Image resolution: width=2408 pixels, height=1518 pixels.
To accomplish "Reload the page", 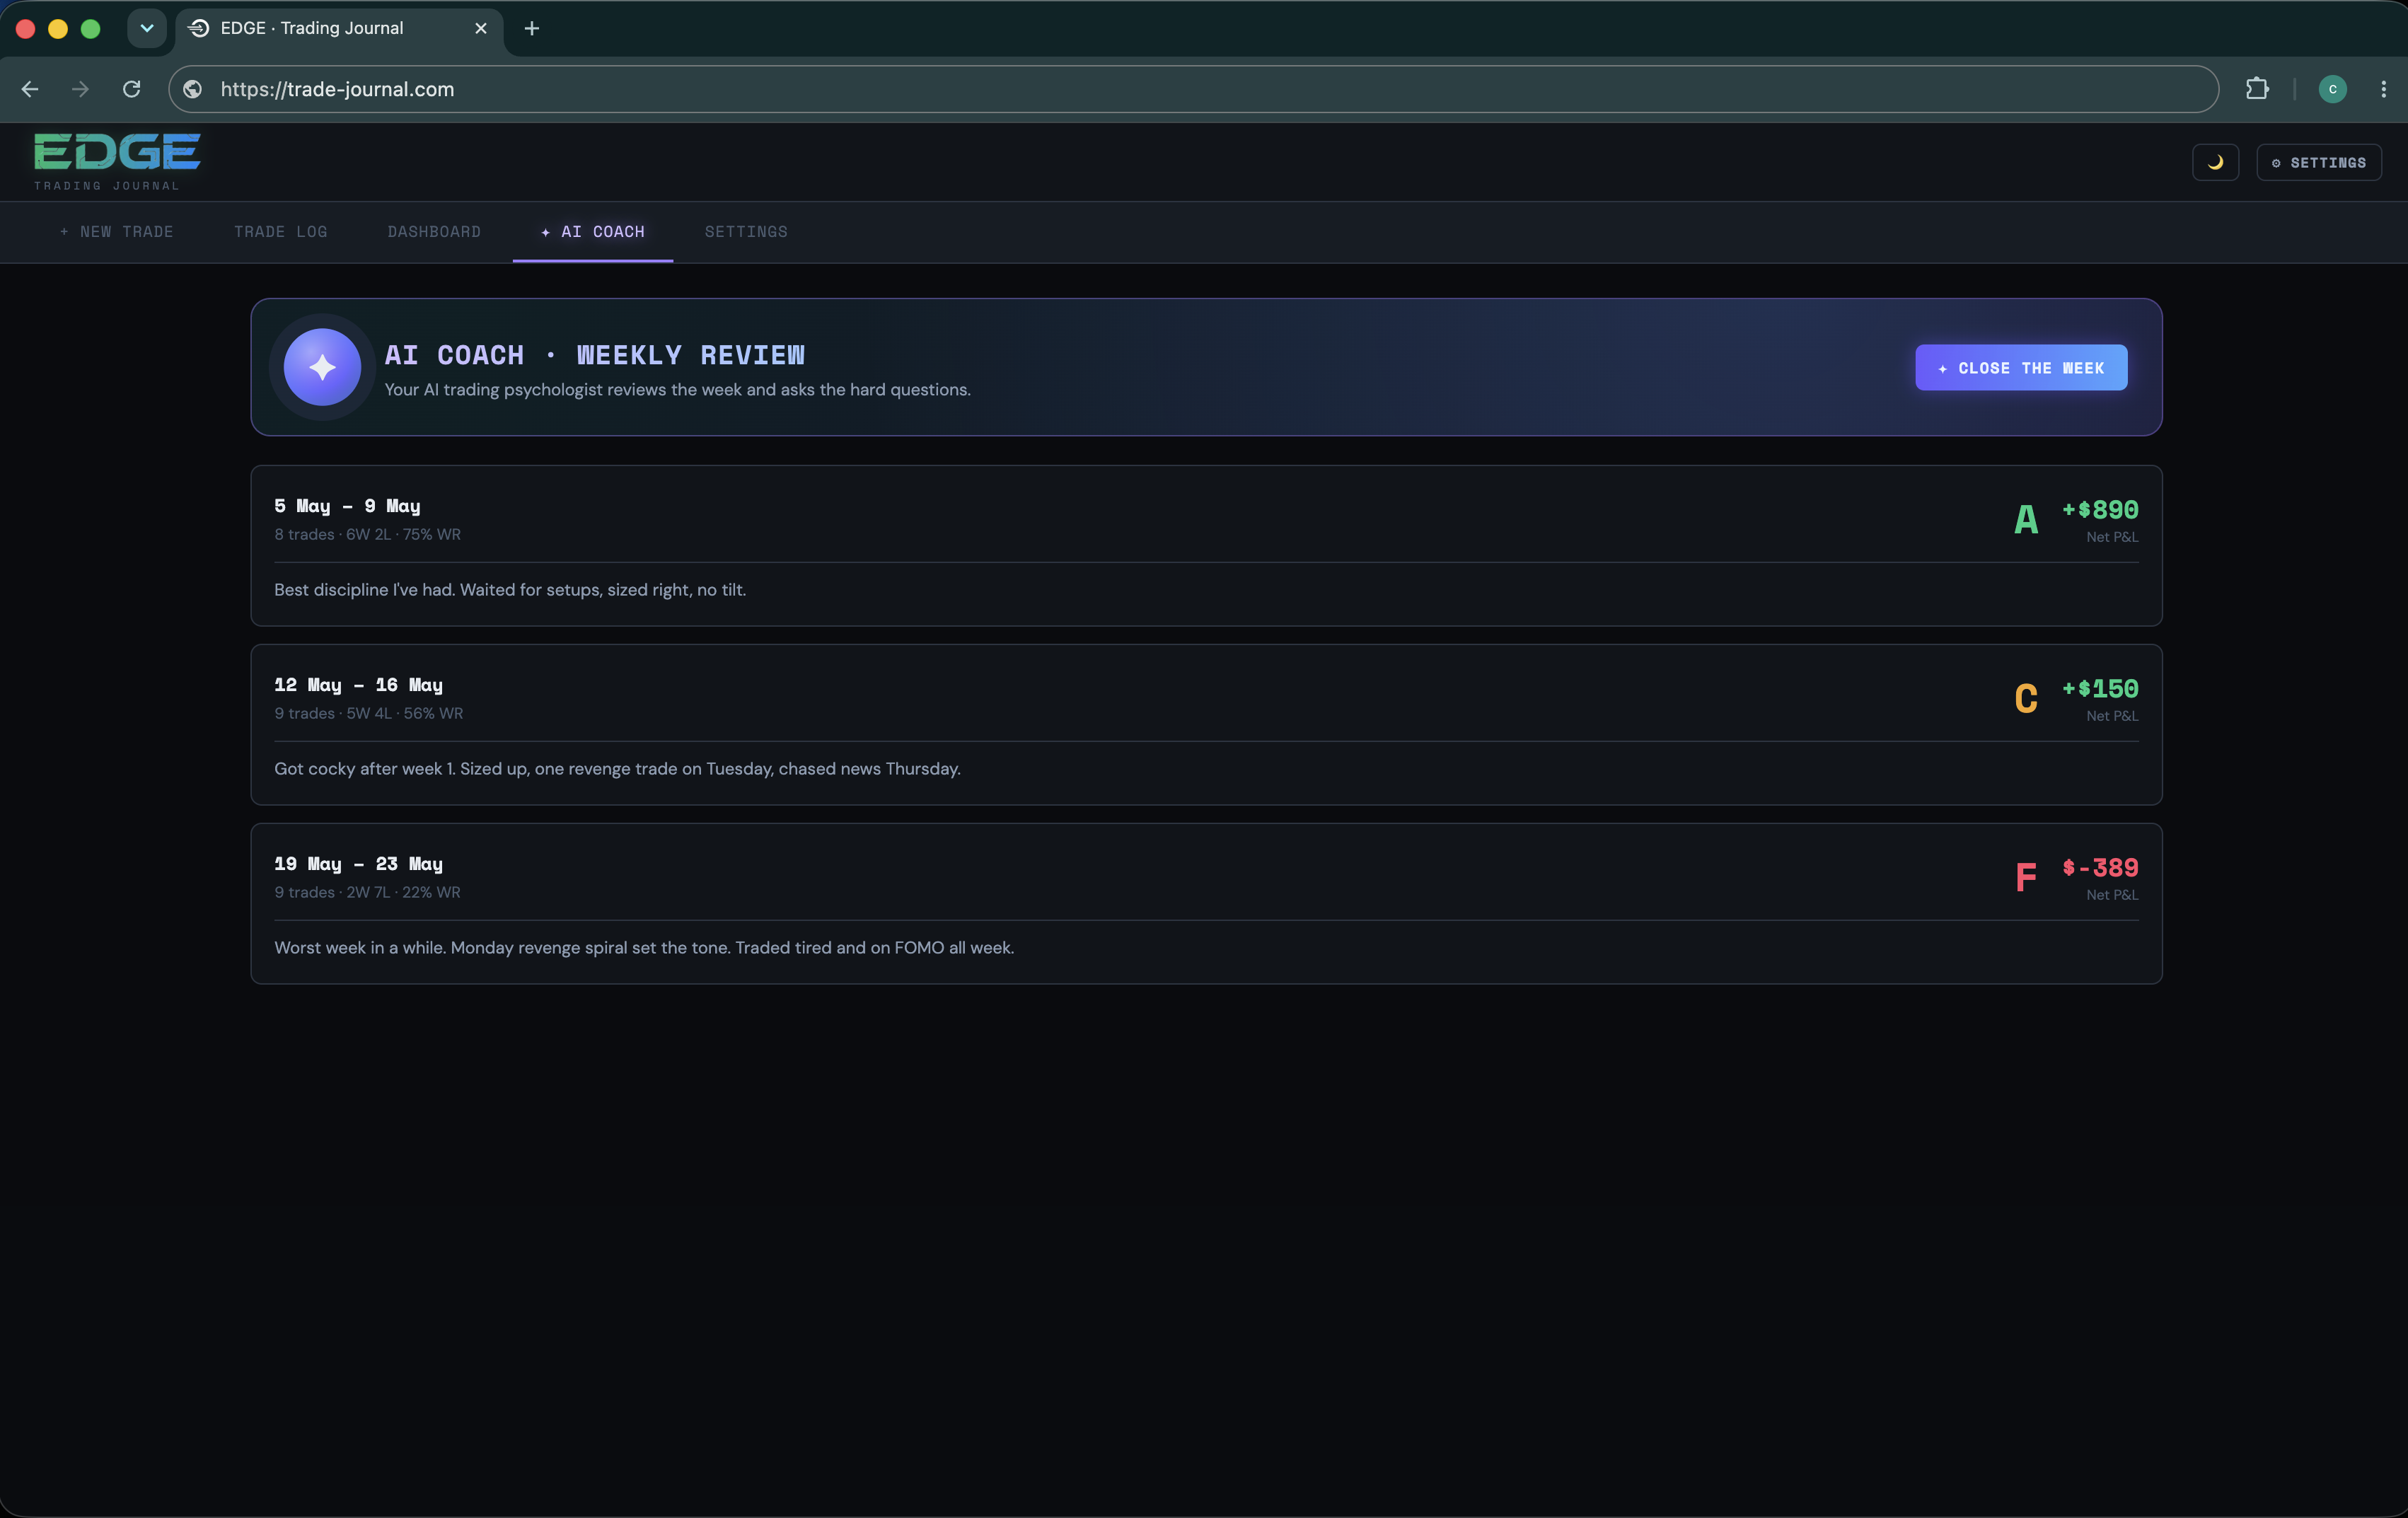I will pyautogui.click(x=131, y=89).
